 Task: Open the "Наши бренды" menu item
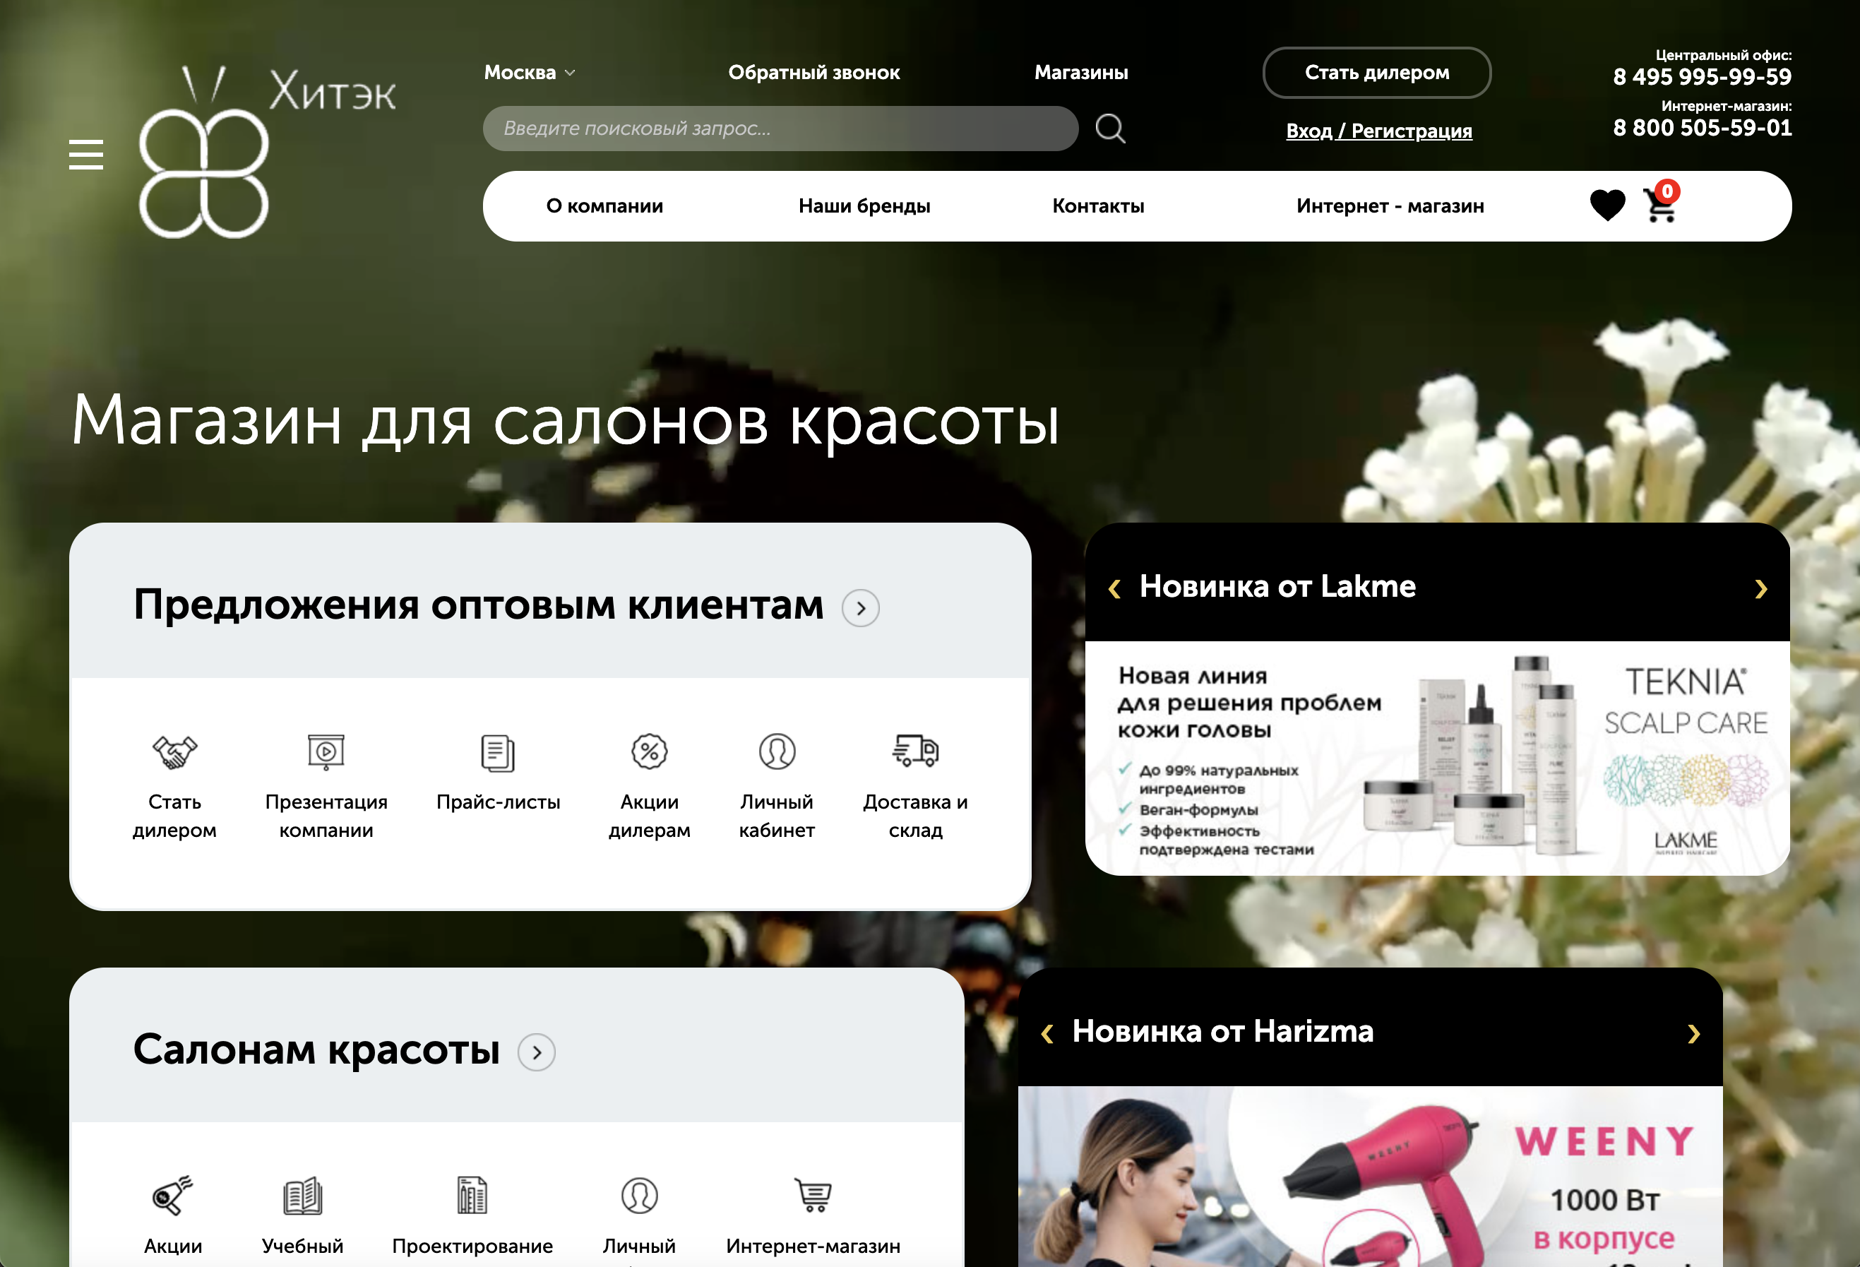coord(864,206)
